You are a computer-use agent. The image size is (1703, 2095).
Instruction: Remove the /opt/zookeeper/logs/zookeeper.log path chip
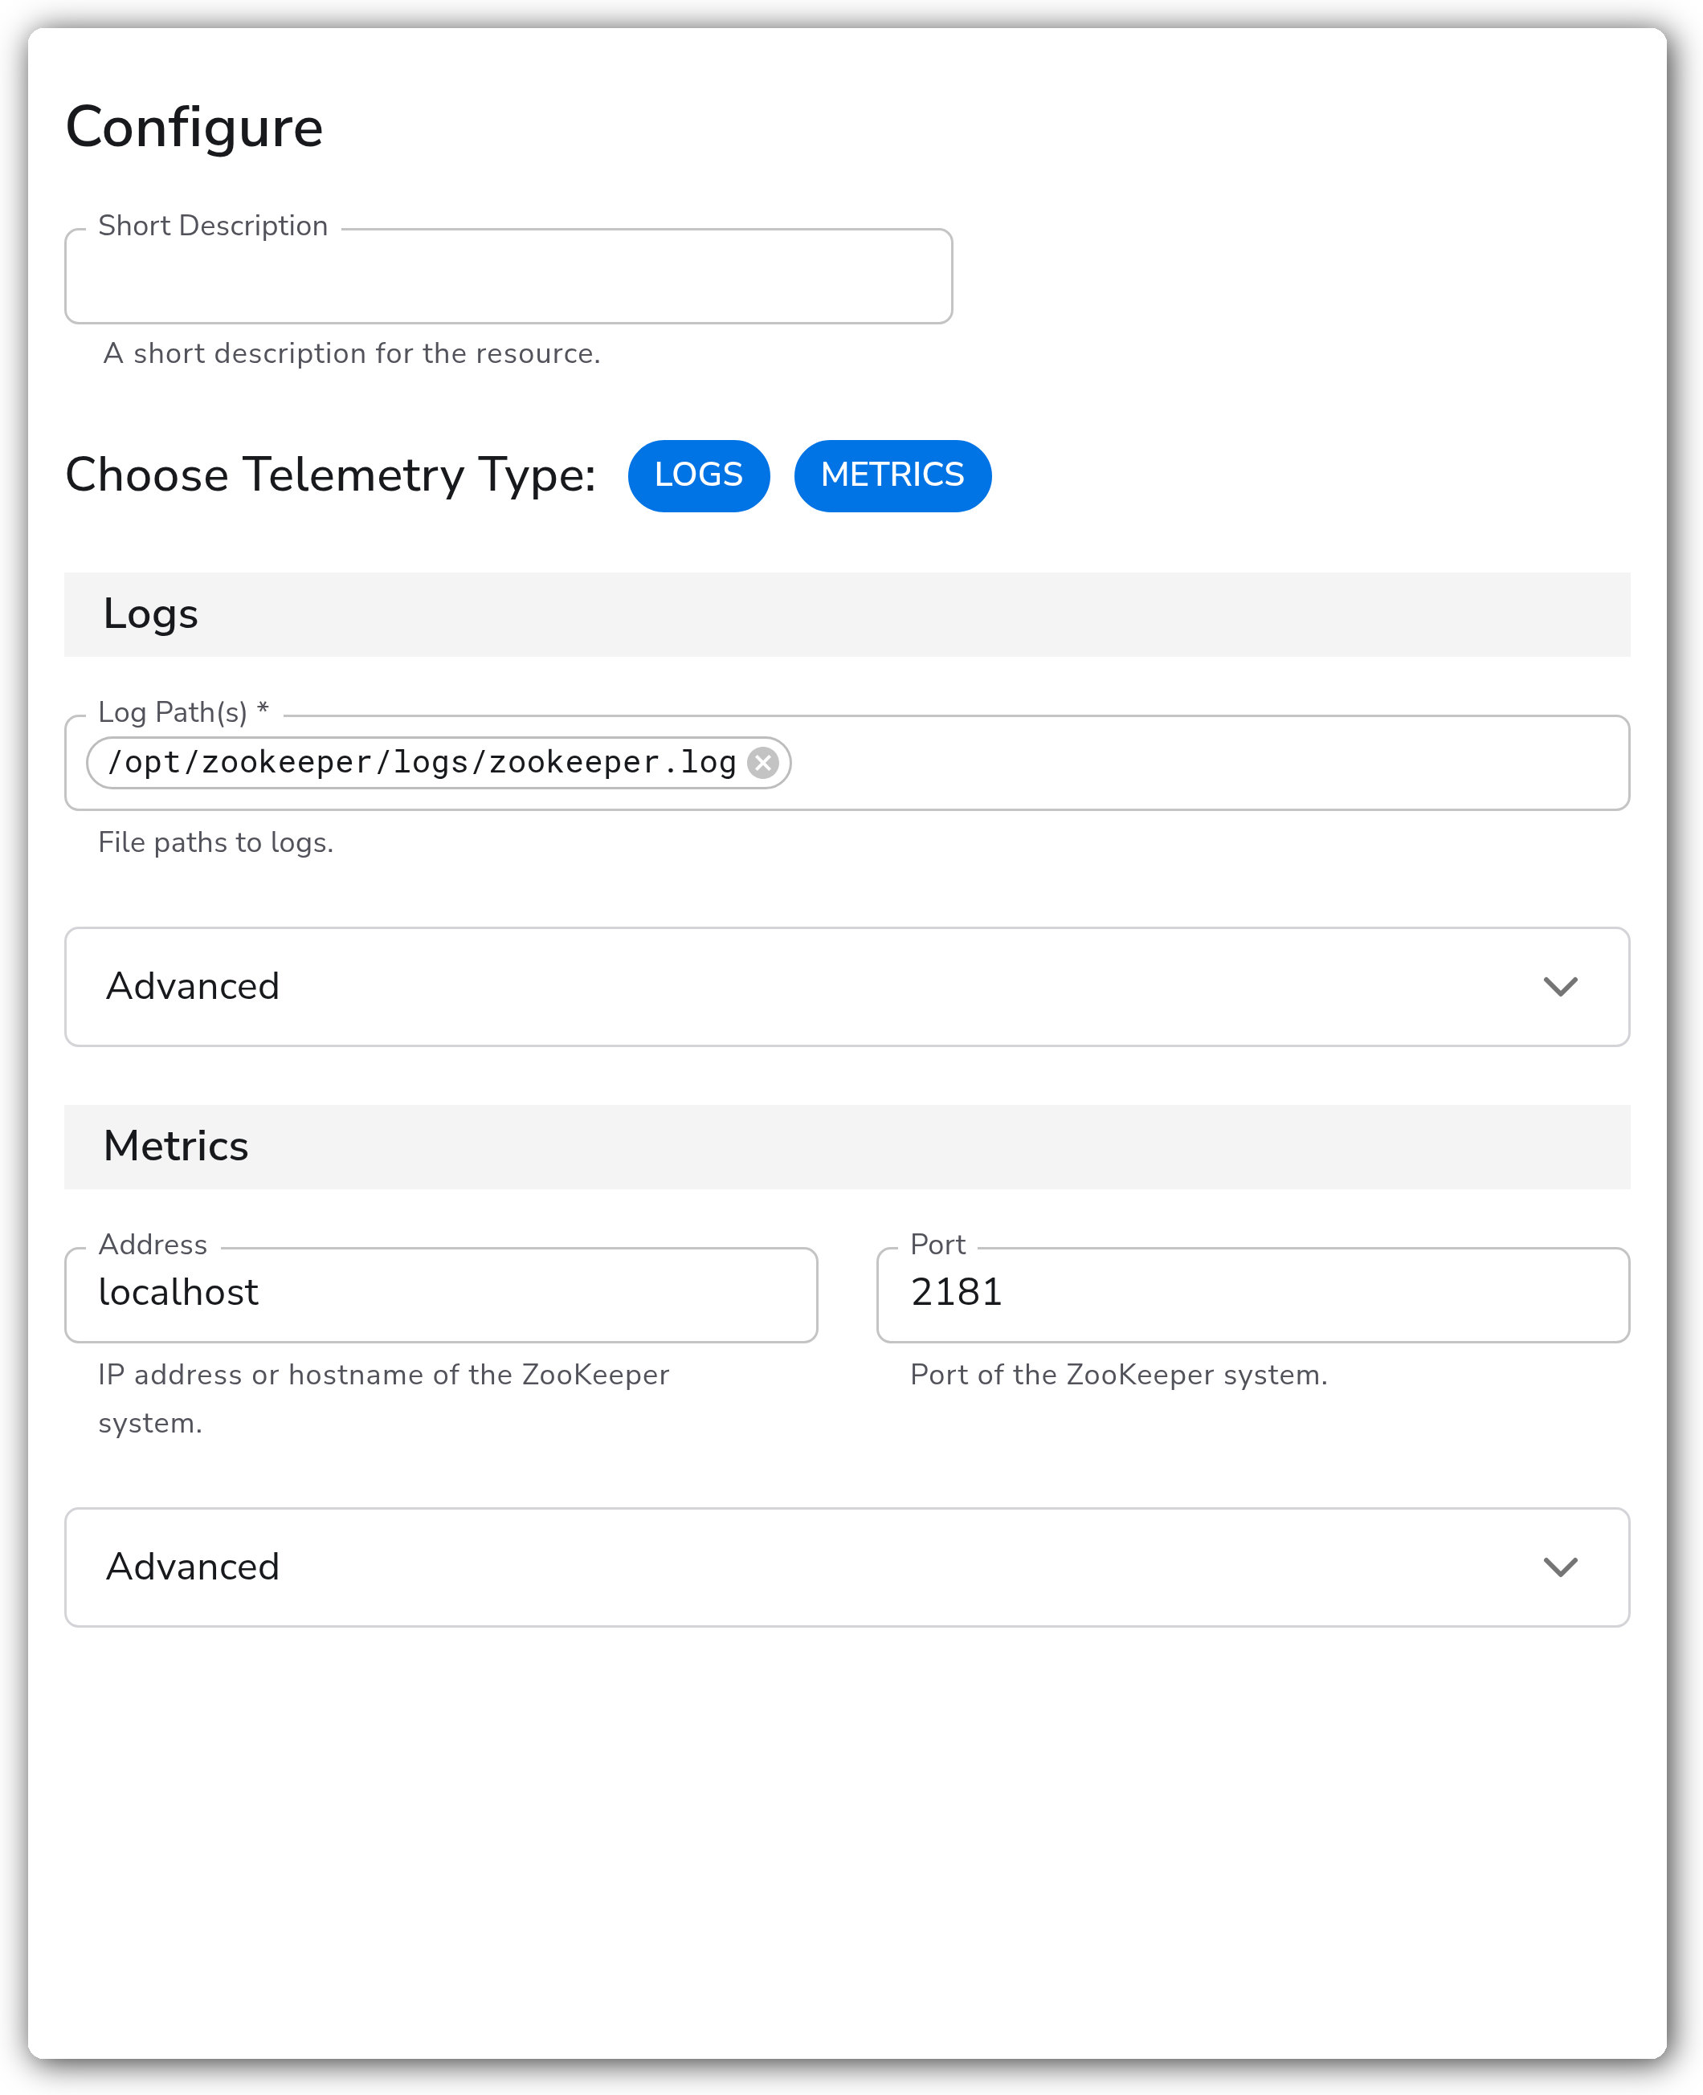pyautogui.click(x=762, y=763)
